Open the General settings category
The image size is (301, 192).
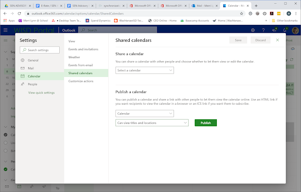point(33,60)
